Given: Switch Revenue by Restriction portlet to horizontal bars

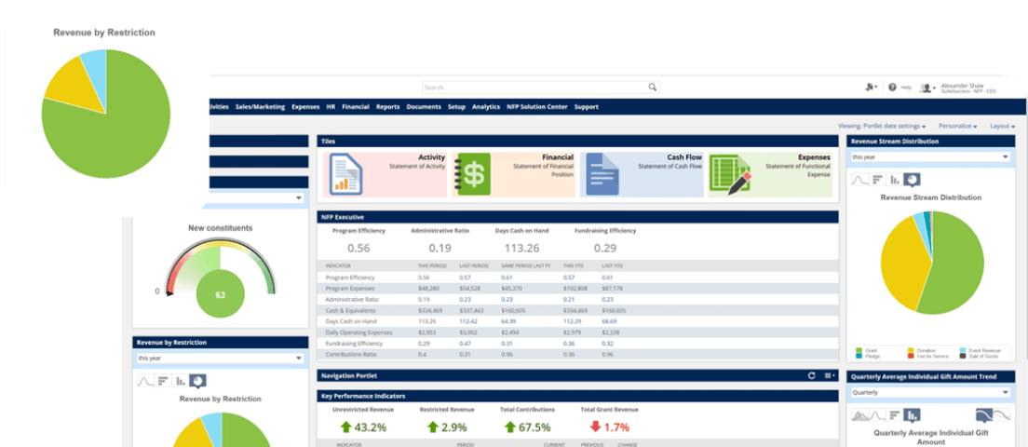Looking at the screenshot, I should [x=163, y=380].
